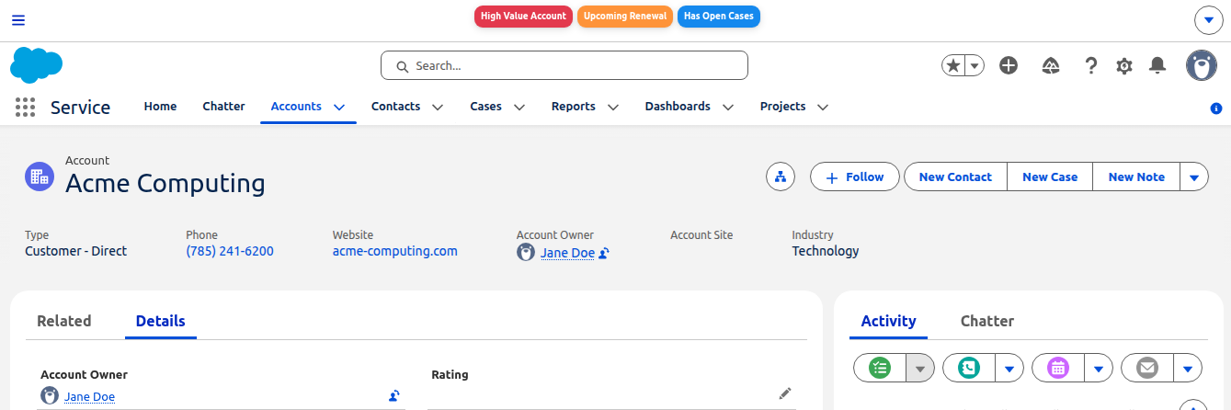Click the High Value Account badge
This screenshot has width=1231, height=410.
click(523, 17)
